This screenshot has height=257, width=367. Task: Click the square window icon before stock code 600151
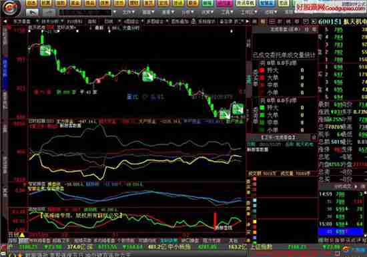coord(306,22)
